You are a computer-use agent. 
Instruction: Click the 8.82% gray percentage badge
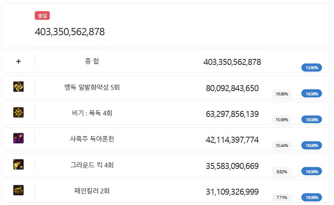click(x=282, y=171)
